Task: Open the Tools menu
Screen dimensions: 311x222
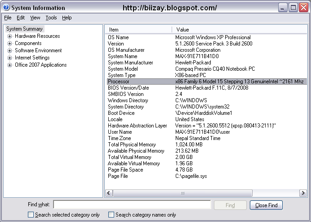Action: tap(51, 18)
